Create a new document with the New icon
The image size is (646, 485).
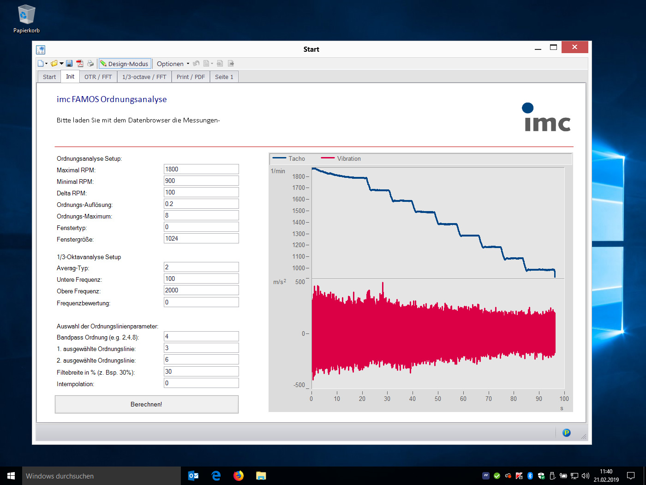coord(41,63)
